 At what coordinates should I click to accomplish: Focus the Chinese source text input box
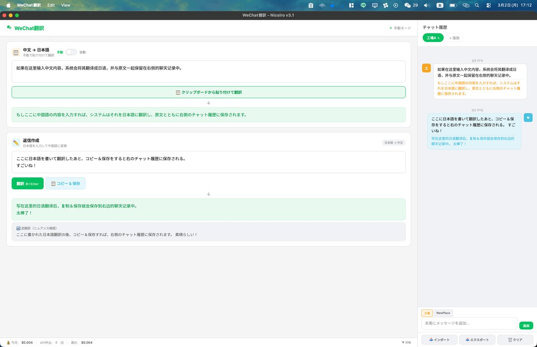tap(209, 71)
